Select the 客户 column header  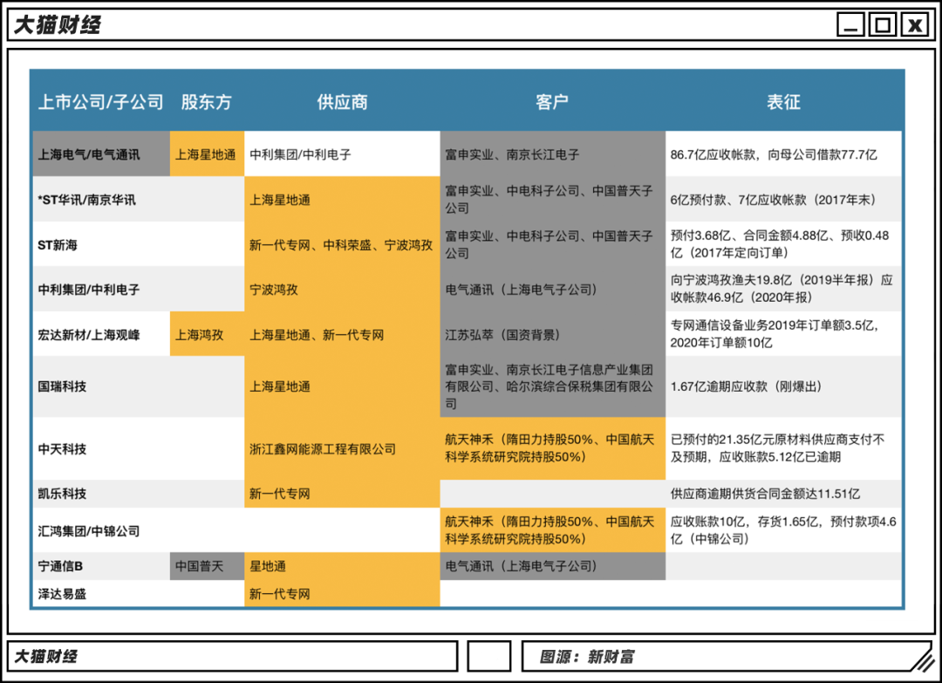coord(552,102)
